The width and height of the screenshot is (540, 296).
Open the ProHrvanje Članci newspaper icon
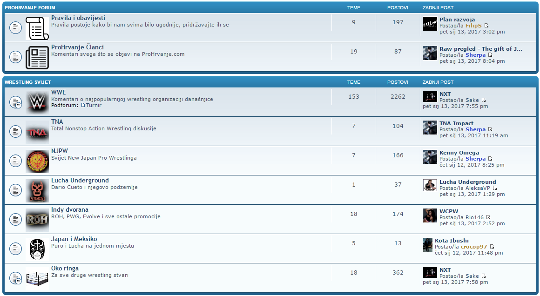(x=37, y=58)
